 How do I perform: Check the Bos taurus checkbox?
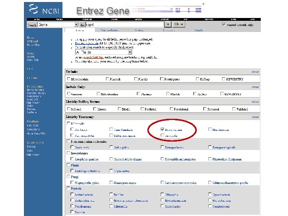(x=72, y=129)
